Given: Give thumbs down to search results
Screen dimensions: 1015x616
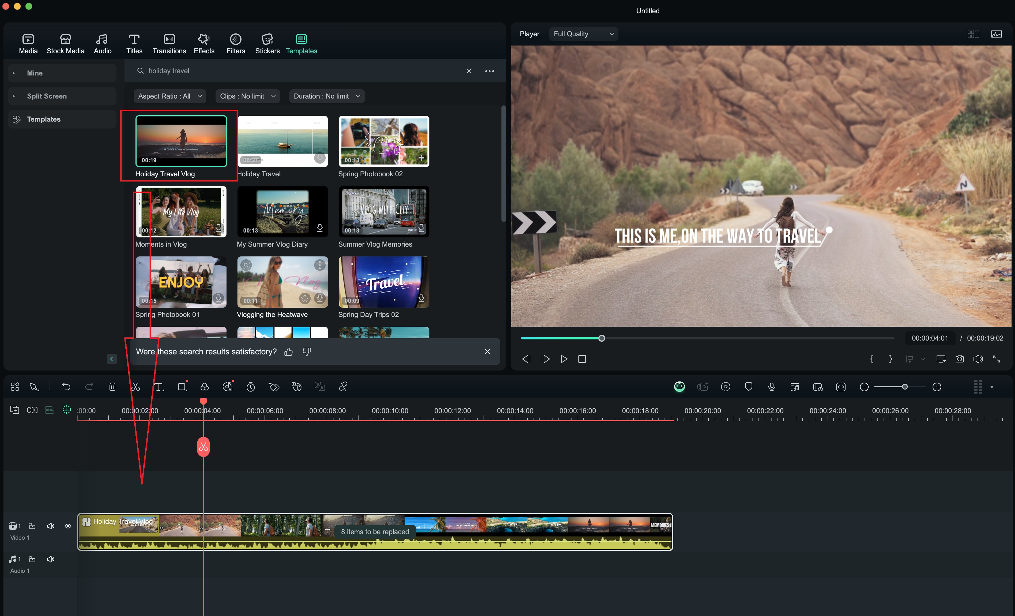Looking at the screenshot, I should coord(307,352).
